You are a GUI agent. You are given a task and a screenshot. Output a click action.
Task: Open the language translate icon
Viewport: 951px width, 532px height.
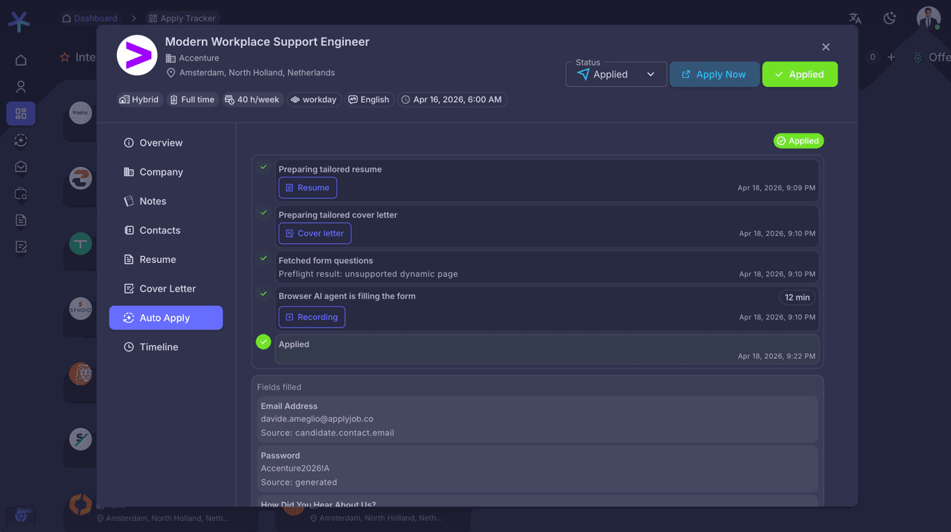pyautogui.click(x=856, y=19)
